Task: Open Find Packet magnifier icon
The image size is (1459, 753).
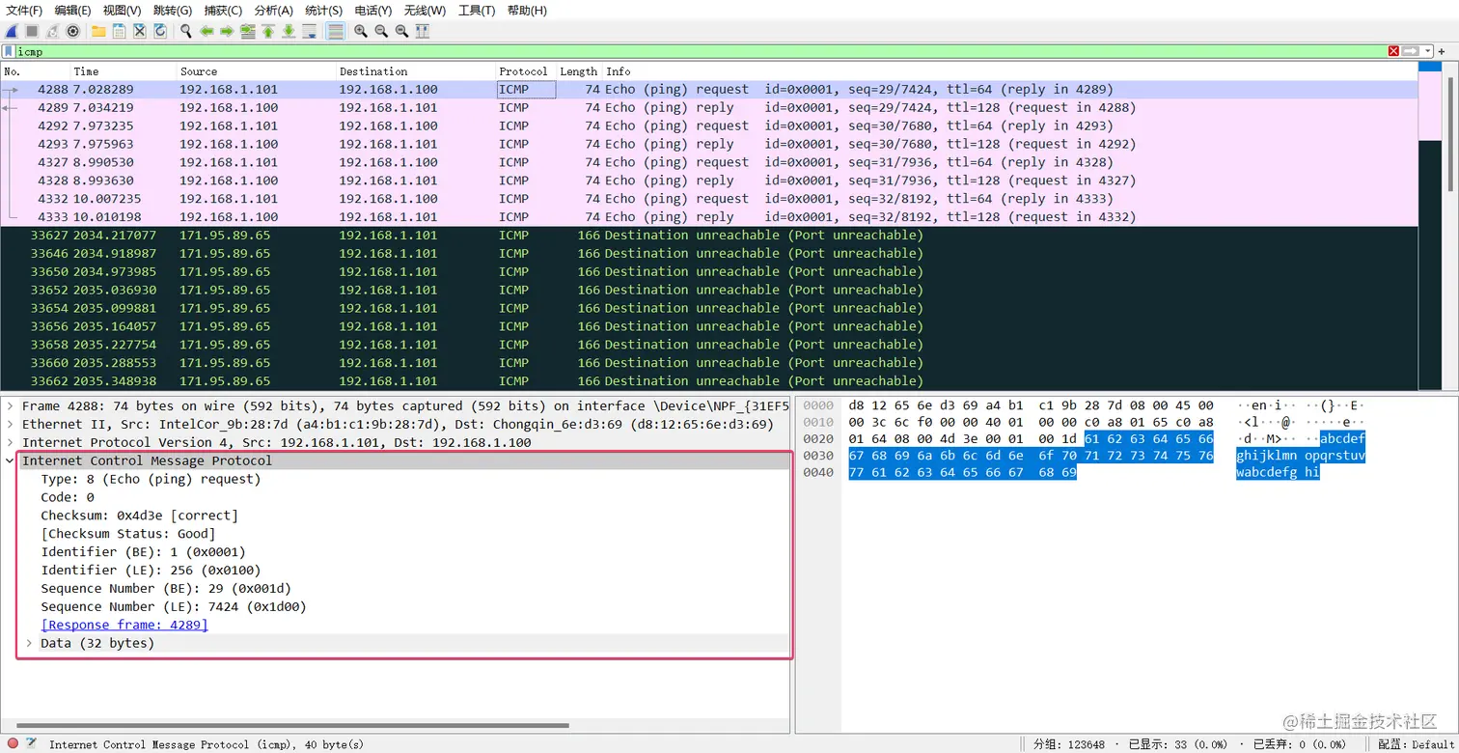Action: coord(186,31)
